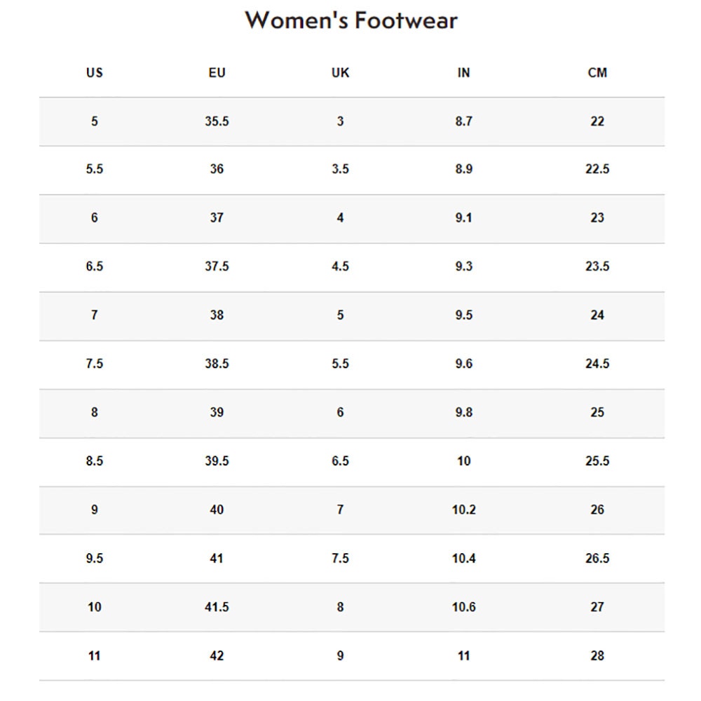Click the UK column header
The image size is (701, 701).
pyautogui.click(x=340, y=72)
